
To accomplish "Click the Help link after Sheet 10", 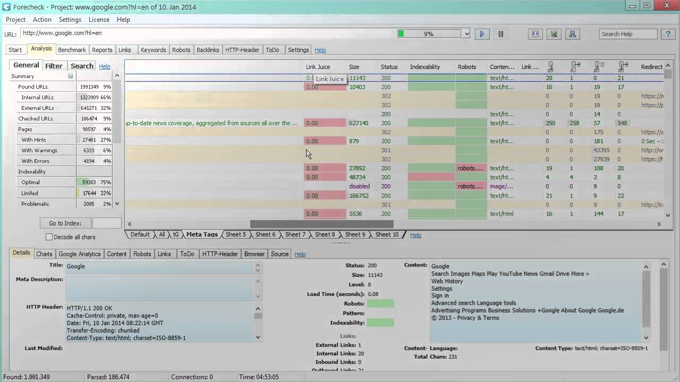I will (x=416, y=235).
